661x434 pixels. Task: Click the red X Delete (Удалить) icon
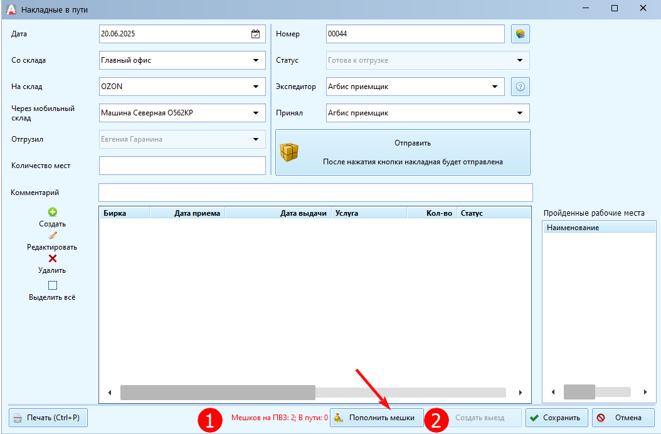(53, 258)
